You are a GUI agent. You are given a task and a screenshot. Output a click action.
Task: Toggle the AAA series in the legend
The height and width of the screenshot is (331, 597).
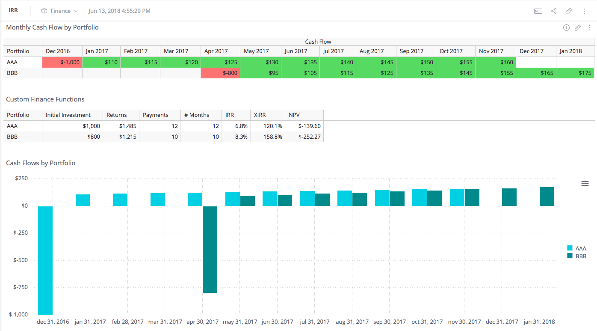point(576,248)
